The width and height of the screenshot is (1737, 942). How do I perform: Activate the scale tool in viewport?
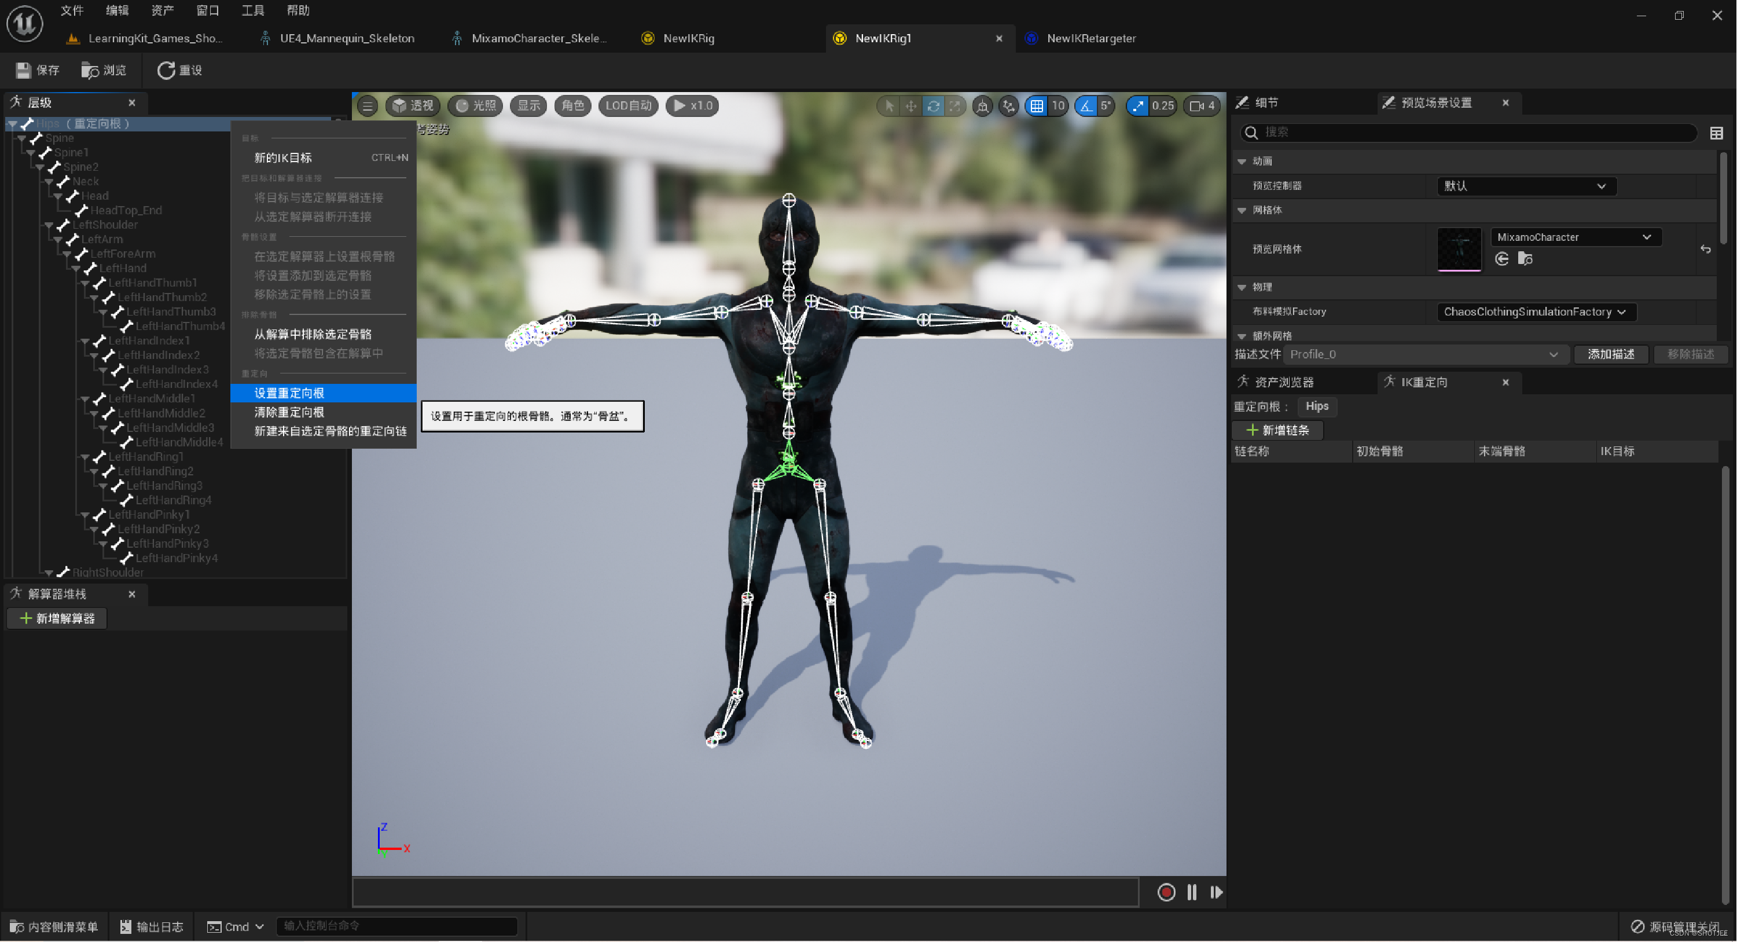(x=955, y=106)
